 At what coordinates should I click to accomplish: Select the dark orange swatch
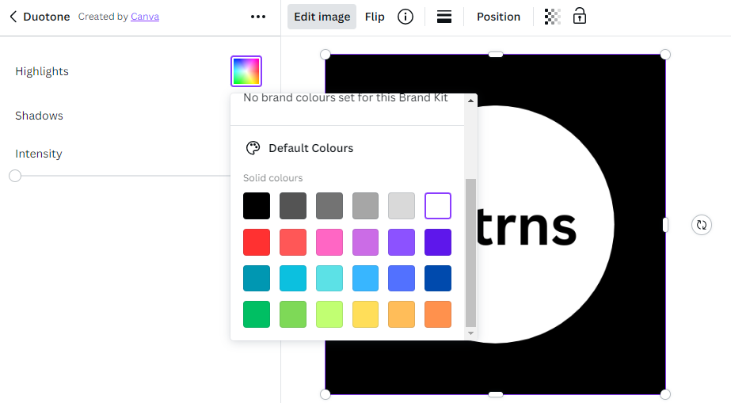438,314
